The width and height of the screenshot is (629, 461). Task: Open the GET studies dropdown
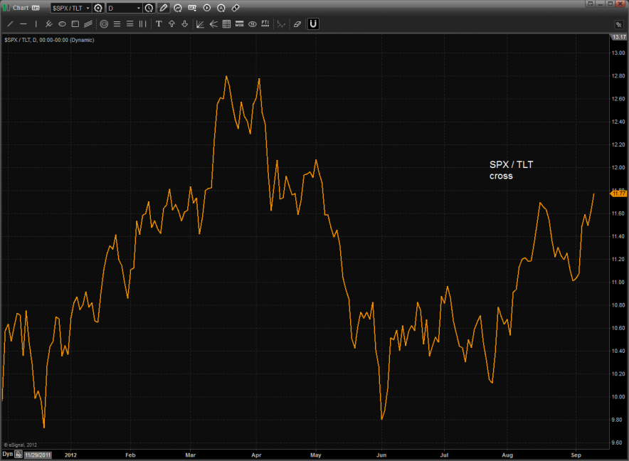(192, 8)
